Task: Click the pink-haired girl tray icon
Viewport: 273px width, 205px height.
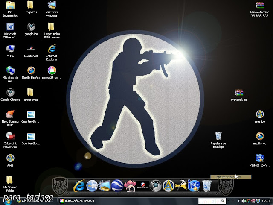Action: point(253,201)
